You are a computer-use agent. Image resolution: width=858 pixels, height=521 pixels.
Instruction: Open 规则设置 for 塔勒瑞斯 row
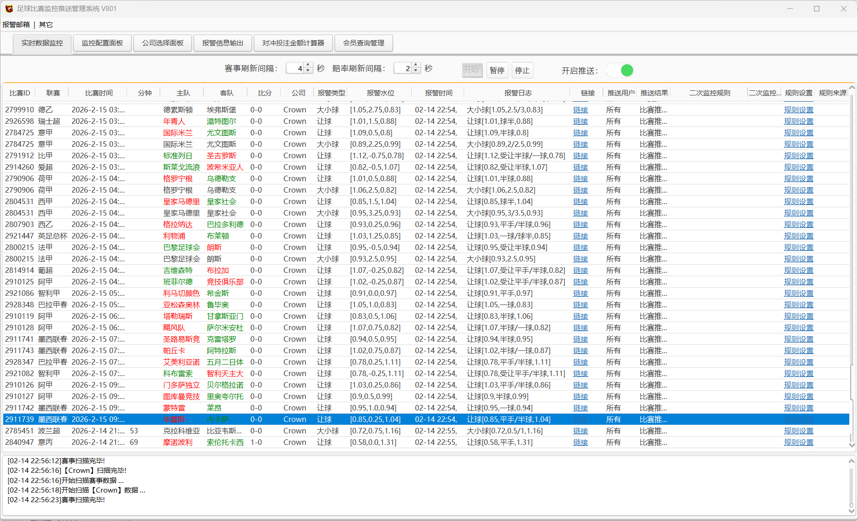[x=798, y=316]
